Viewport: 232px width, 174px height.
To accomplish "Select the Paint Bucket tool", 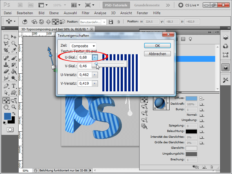I will coord(14,71).
